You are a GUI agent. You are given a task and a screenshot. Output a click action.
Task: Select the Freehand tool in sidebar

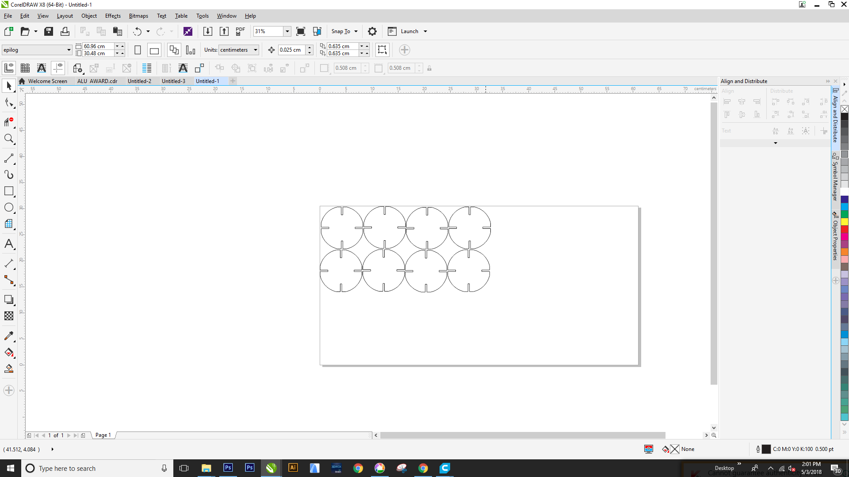click(9, 157)
